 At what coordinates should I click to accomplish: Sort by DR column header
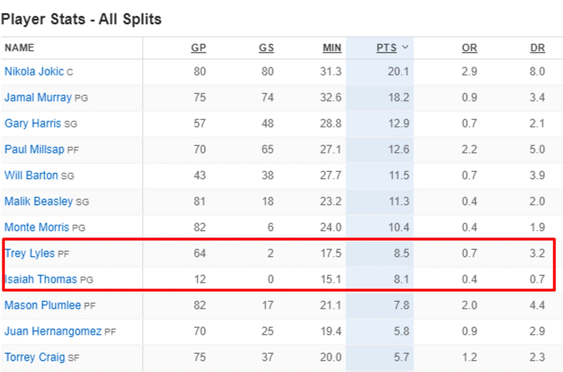(537, 48)
